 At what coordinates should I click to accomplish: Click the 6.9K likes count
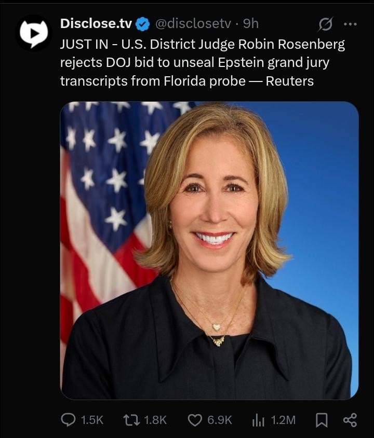click(219, 420)
